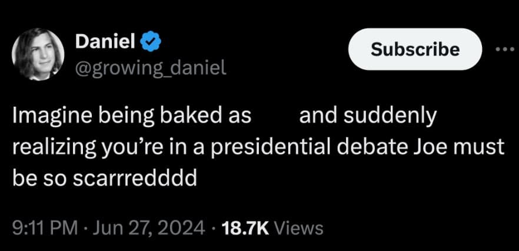Click the blue verified checkmark badge

151,41
